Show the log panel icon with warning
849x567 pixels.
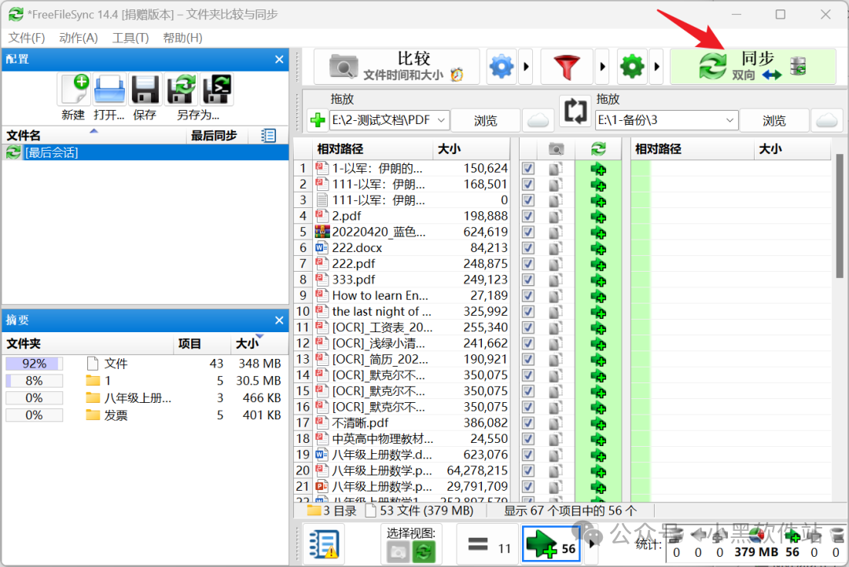(323, 544)
